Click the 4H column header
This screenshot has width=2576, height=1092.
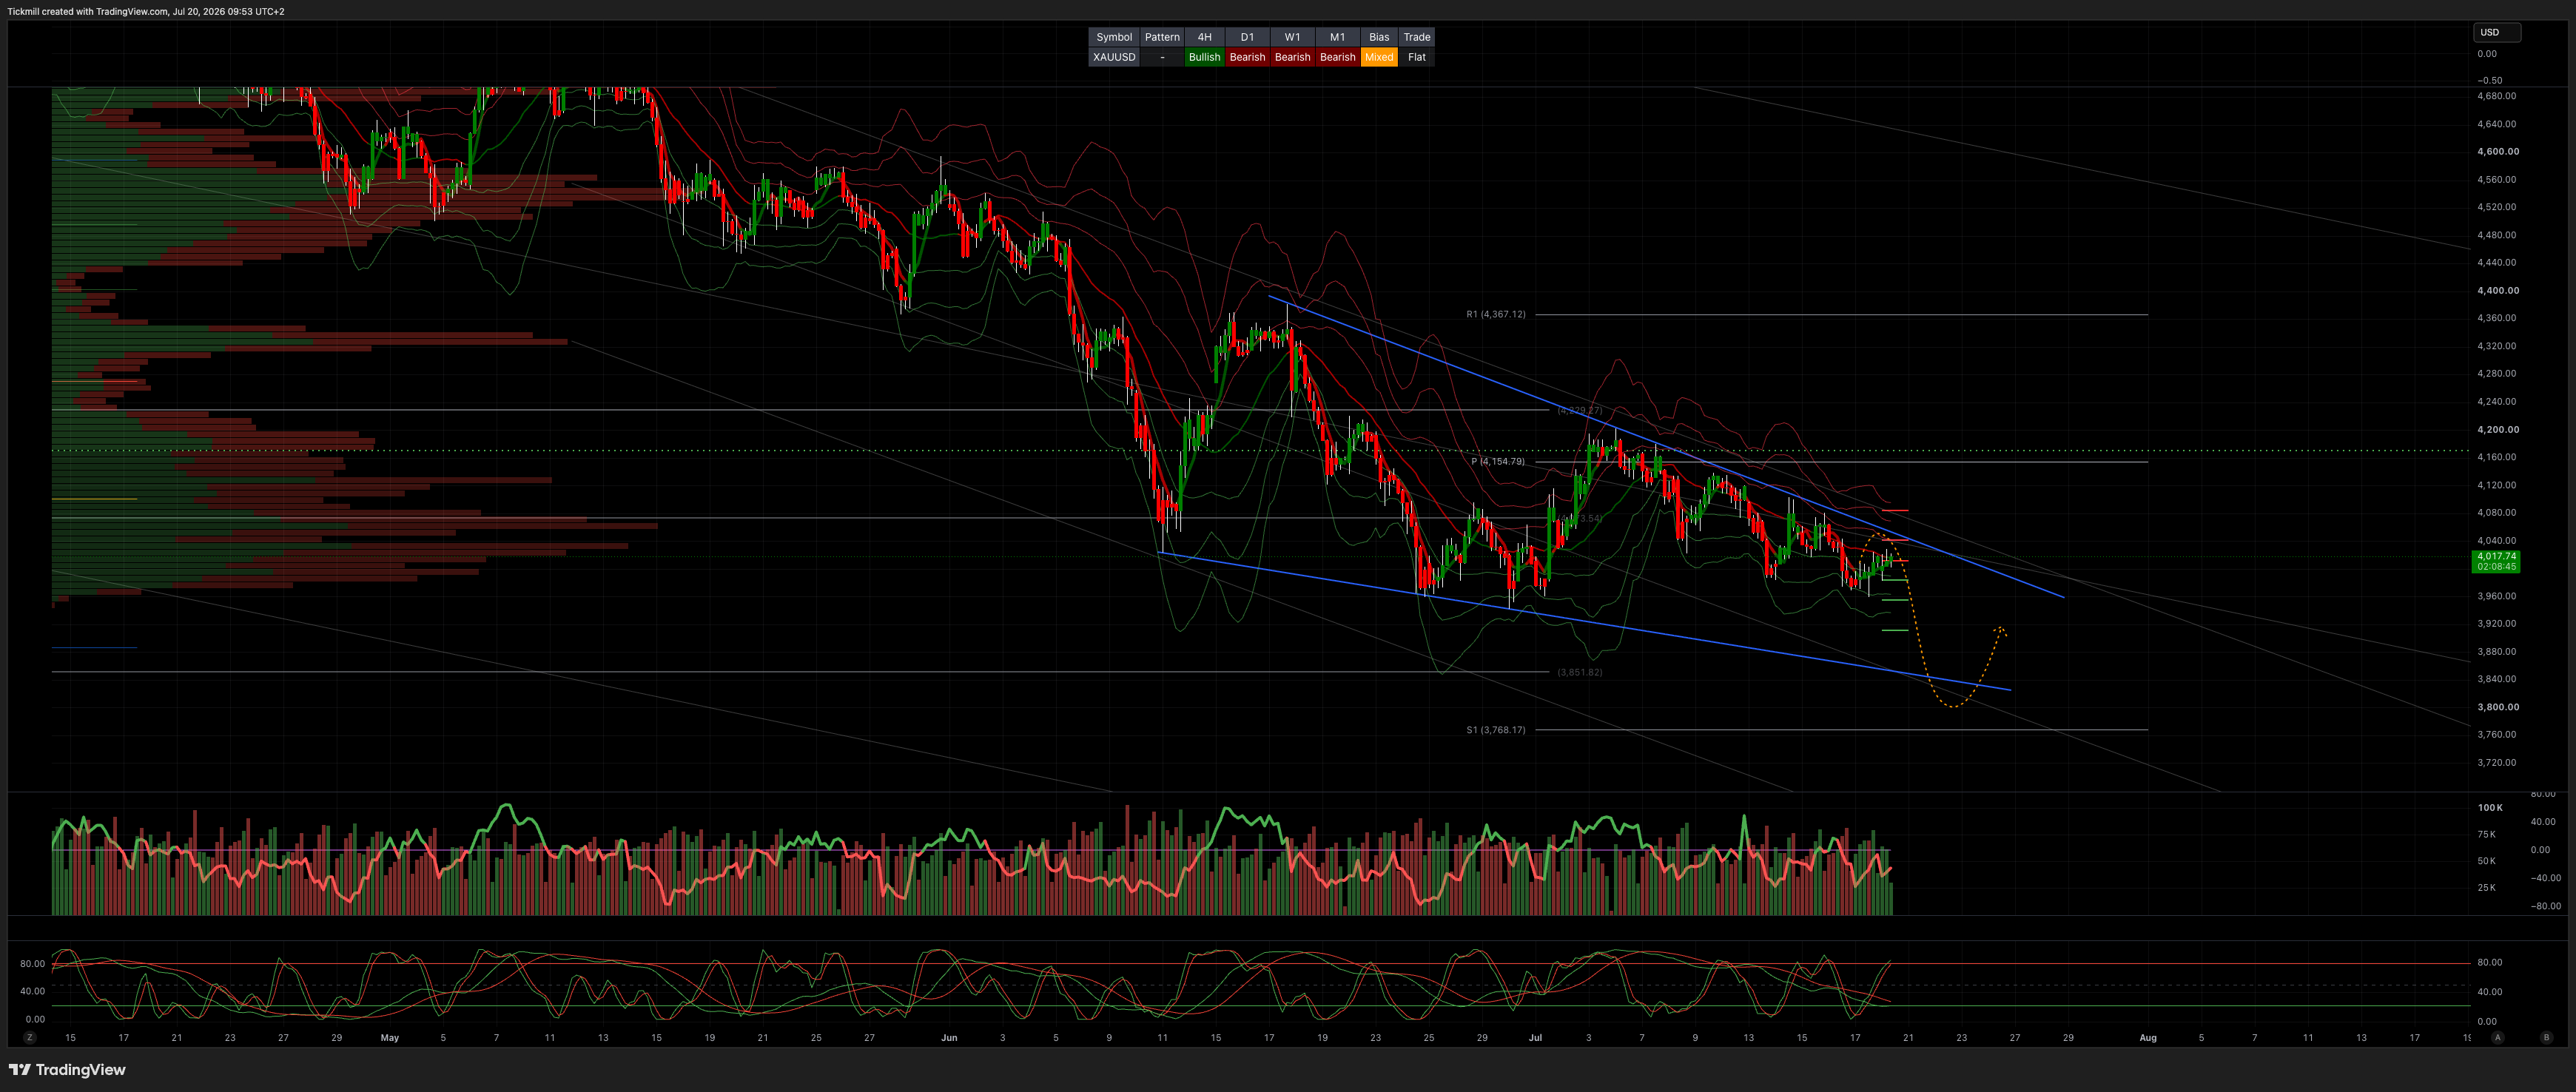[x=1204, y=37]
